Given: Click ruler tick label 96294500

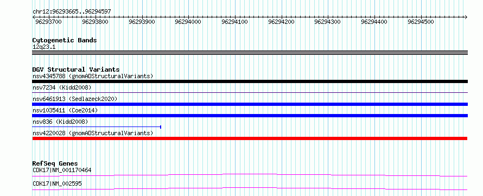Looking at the screenshot, I should [421, 22].
